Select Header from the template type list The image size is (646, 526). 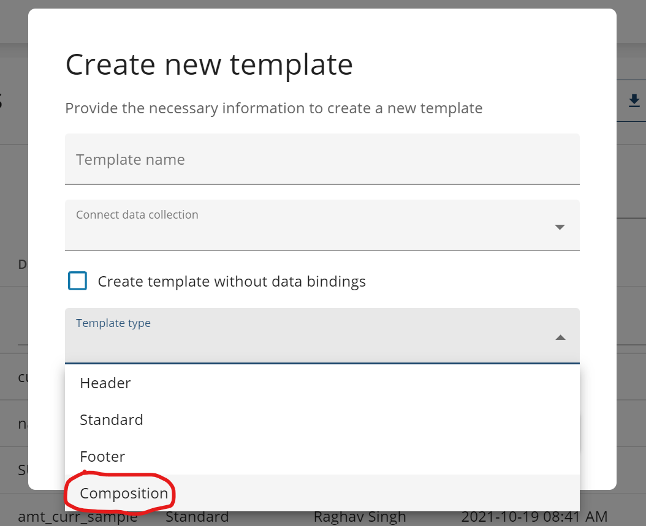point(105,383)
